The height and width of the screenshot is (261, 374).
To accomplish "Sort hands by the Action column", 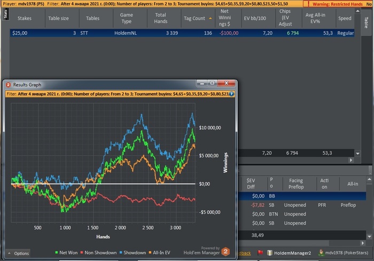I will point(324,184).
